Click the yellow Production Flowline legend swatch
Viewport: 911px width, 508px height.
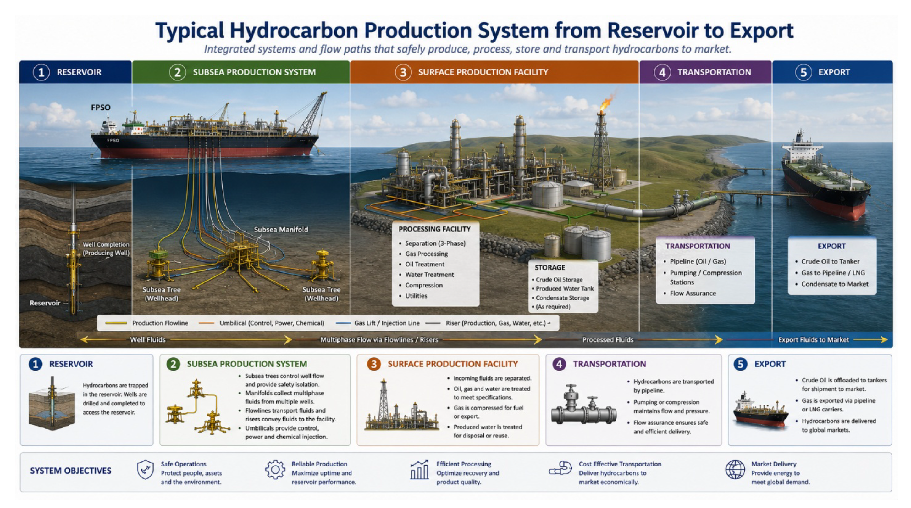click(x=116, y=323)
